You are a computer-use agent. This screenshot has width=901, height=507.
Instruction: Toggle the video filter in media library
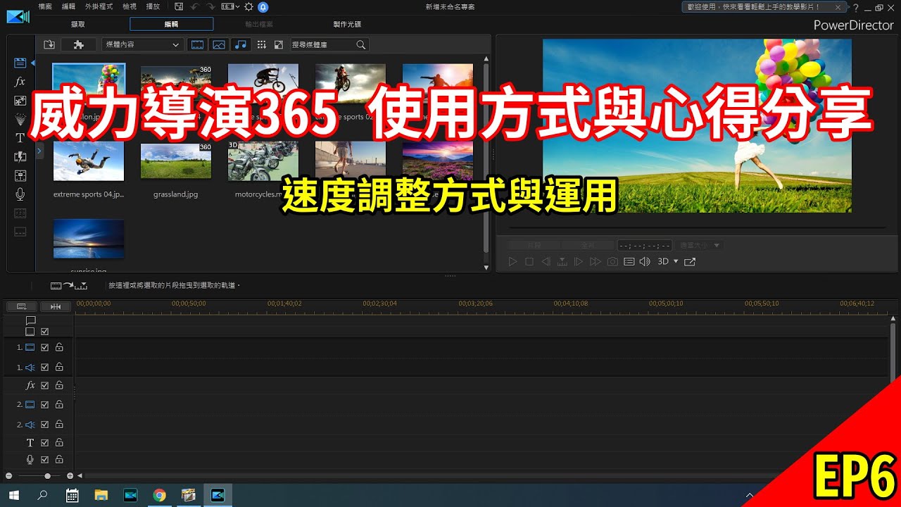point(197,44)
